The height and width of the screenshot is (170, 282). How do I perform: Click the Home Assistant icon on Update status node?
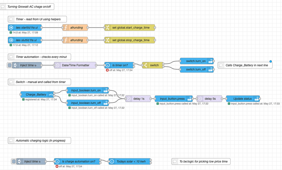pos(257,99)
